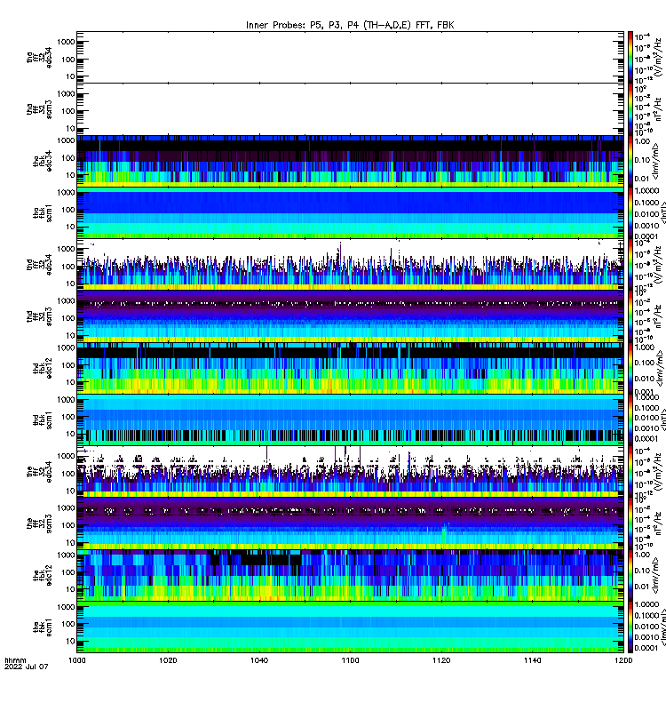
Task: Click the 1100 time tick label
Action: pyautogui.click(x=350, y=660)
